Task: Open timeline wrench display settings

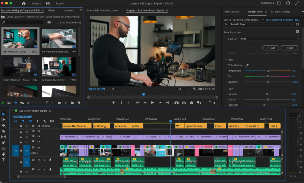Action: (45, 121)
